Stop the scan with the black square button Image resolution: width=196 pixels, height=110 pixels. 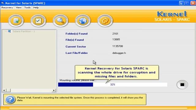pos(182,85)
